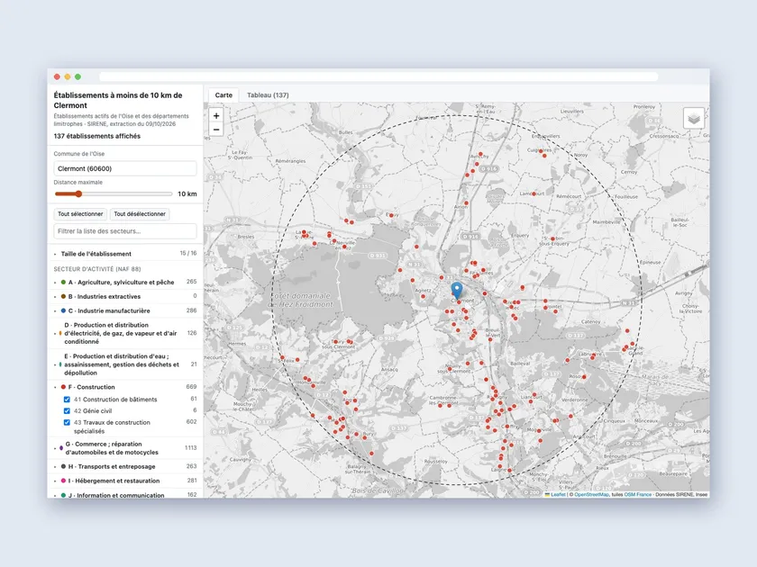Open the map layers control
Image resolution: width=757 pixels, height=567 pixels.
click(x=694, y=118)
